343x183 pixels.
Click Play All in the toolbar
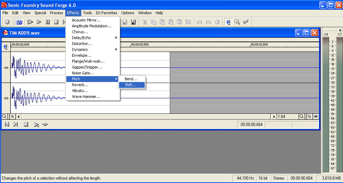pos(31,22)
